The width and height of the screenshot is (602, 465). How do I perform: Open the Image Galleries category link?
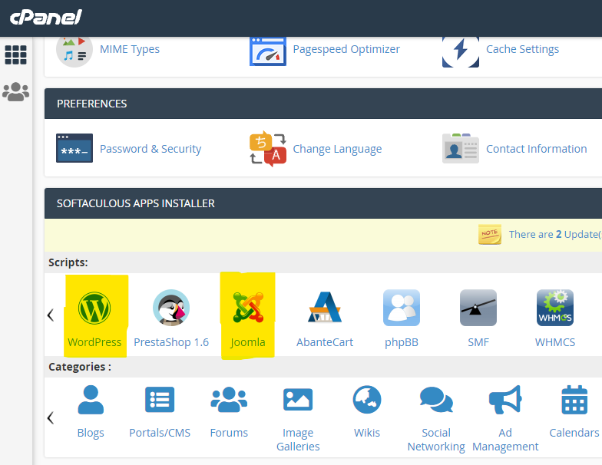(298, 440)
